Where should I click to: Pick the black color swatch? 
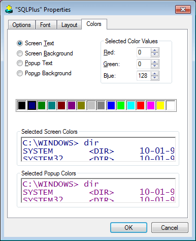coord(22,105)
